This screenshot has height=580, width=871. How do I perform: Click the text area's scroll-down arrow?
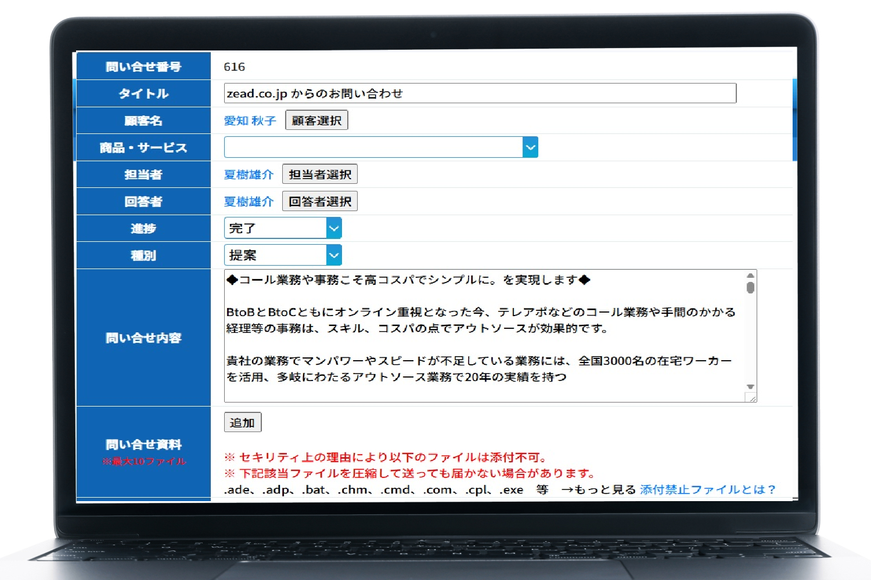(750, 387)
